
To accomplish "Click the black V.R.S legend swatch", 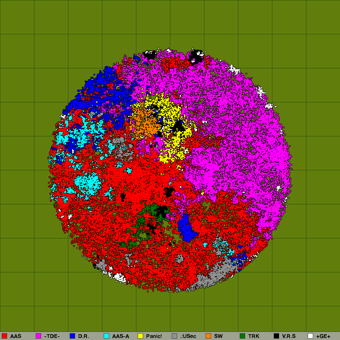I will coord(276,336).
